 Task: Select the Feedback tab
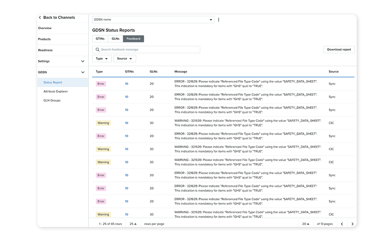(x=134, y=39)
